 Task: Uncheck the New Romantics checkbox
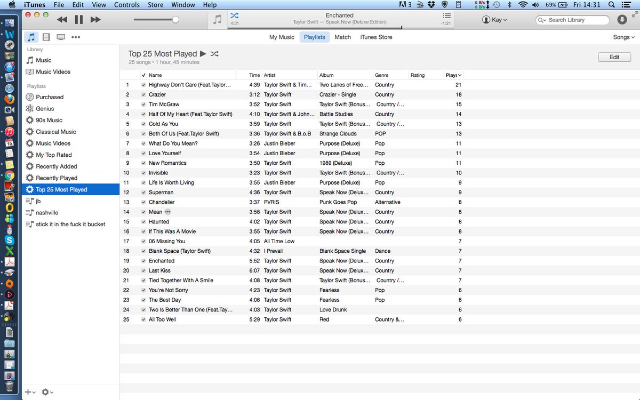(143, 163)
